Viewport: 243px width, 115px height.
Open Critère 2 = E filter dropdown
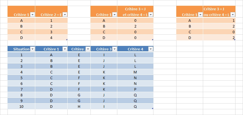click(x=65, y=15)
